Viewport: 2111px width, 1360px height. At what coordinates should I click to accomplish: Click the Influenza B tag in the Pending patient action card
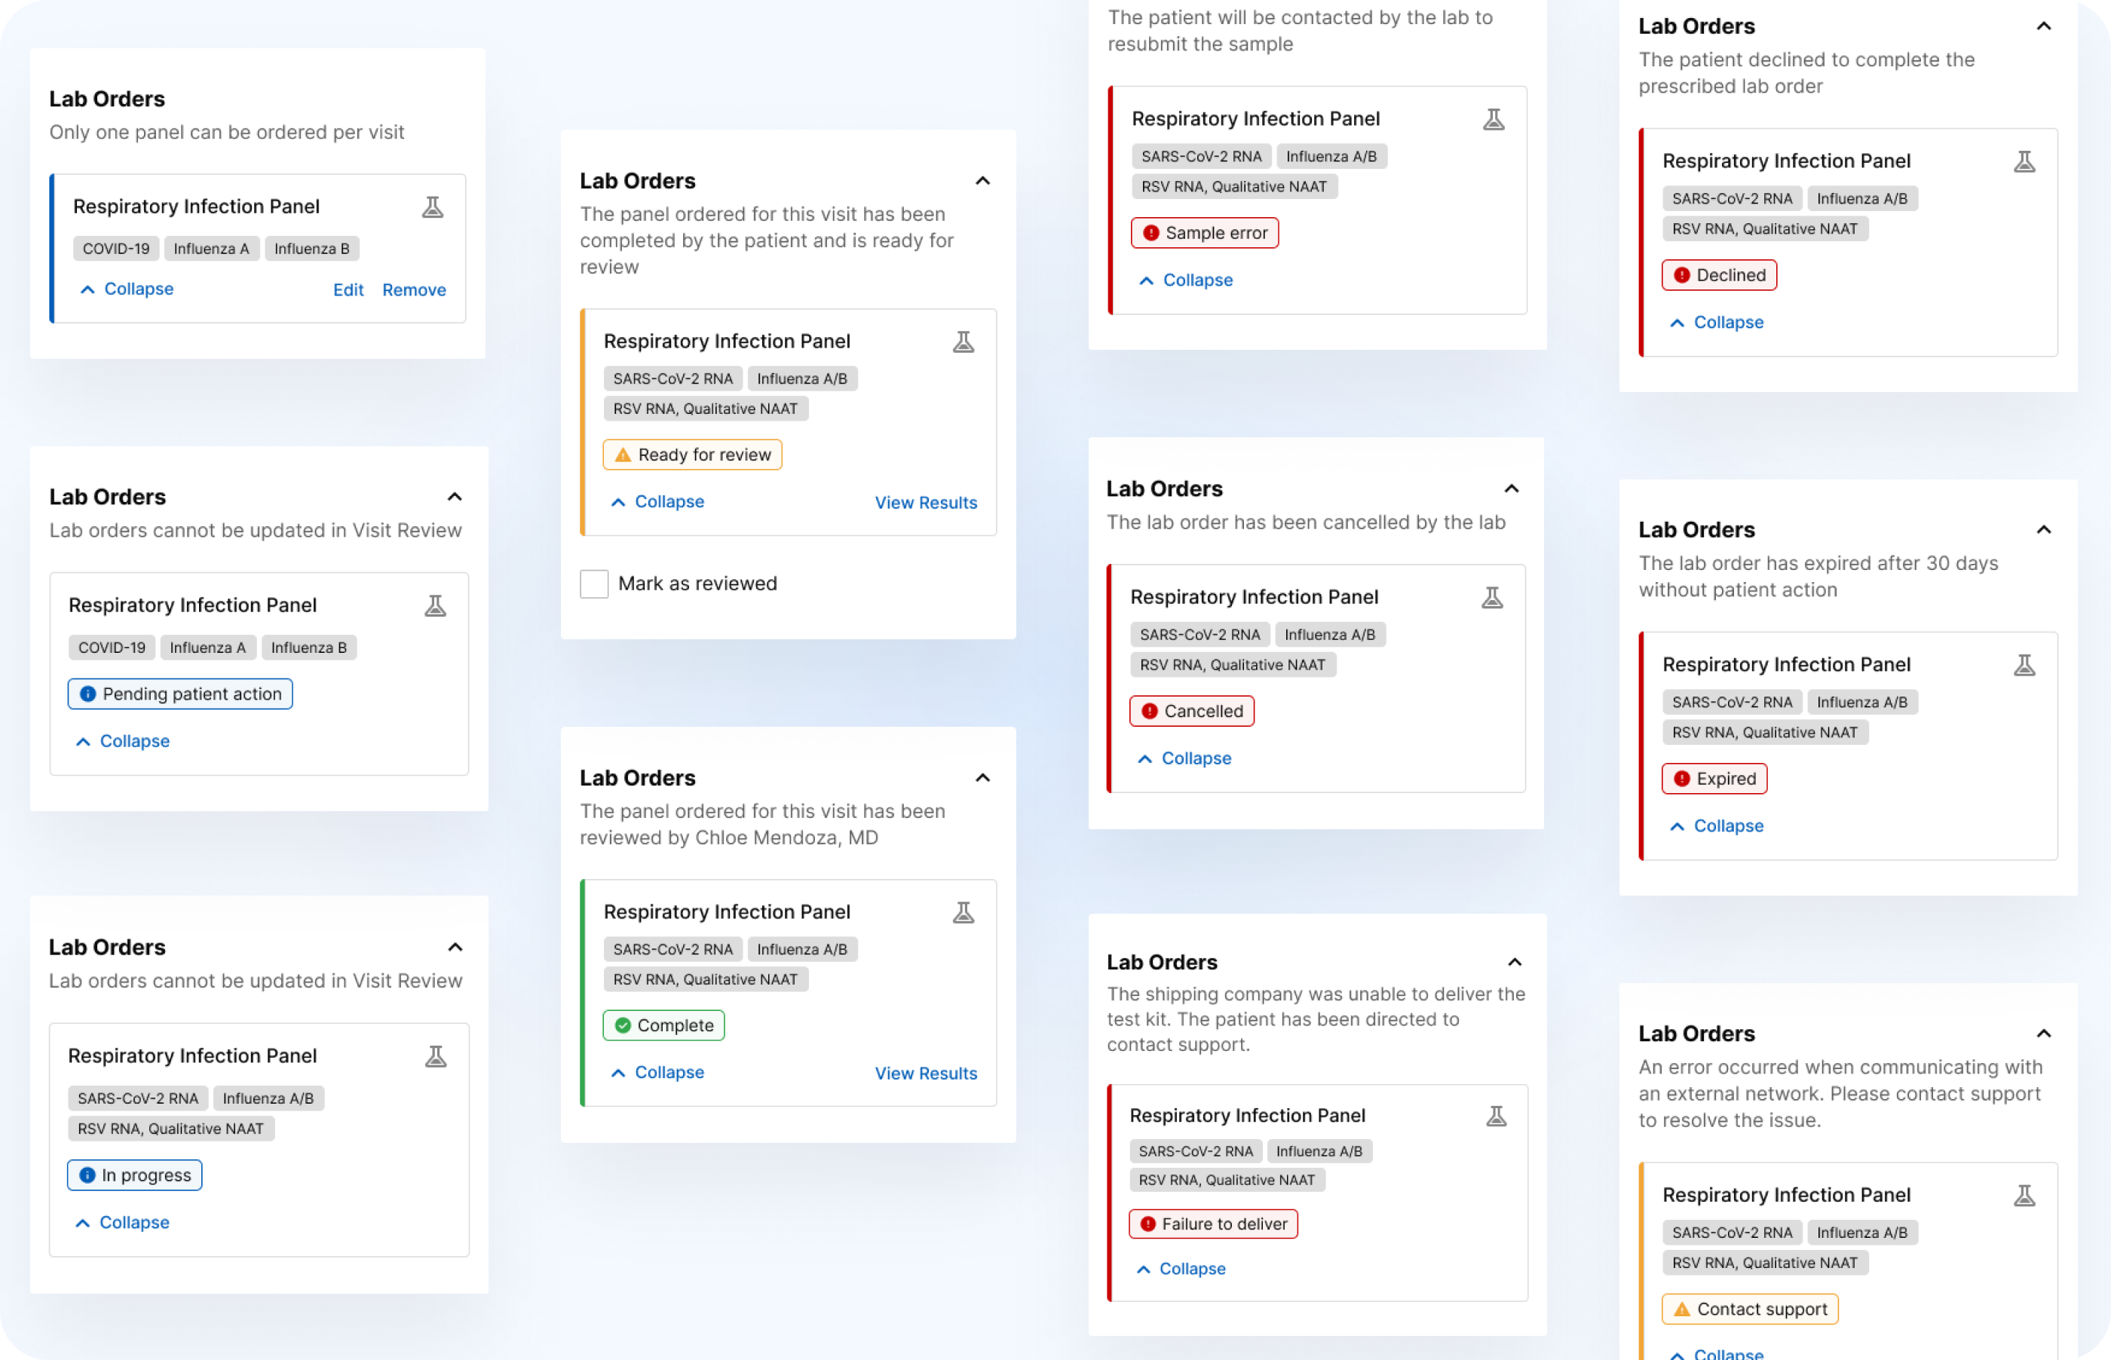pos(309,648)
